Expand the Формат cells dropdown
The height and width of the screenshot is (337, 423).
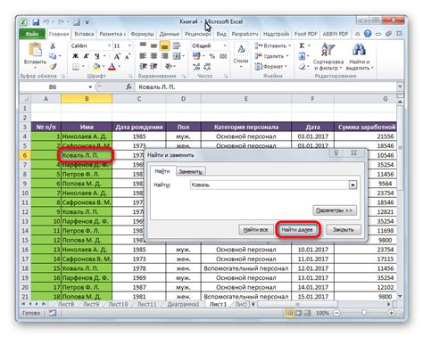(286, 66)
